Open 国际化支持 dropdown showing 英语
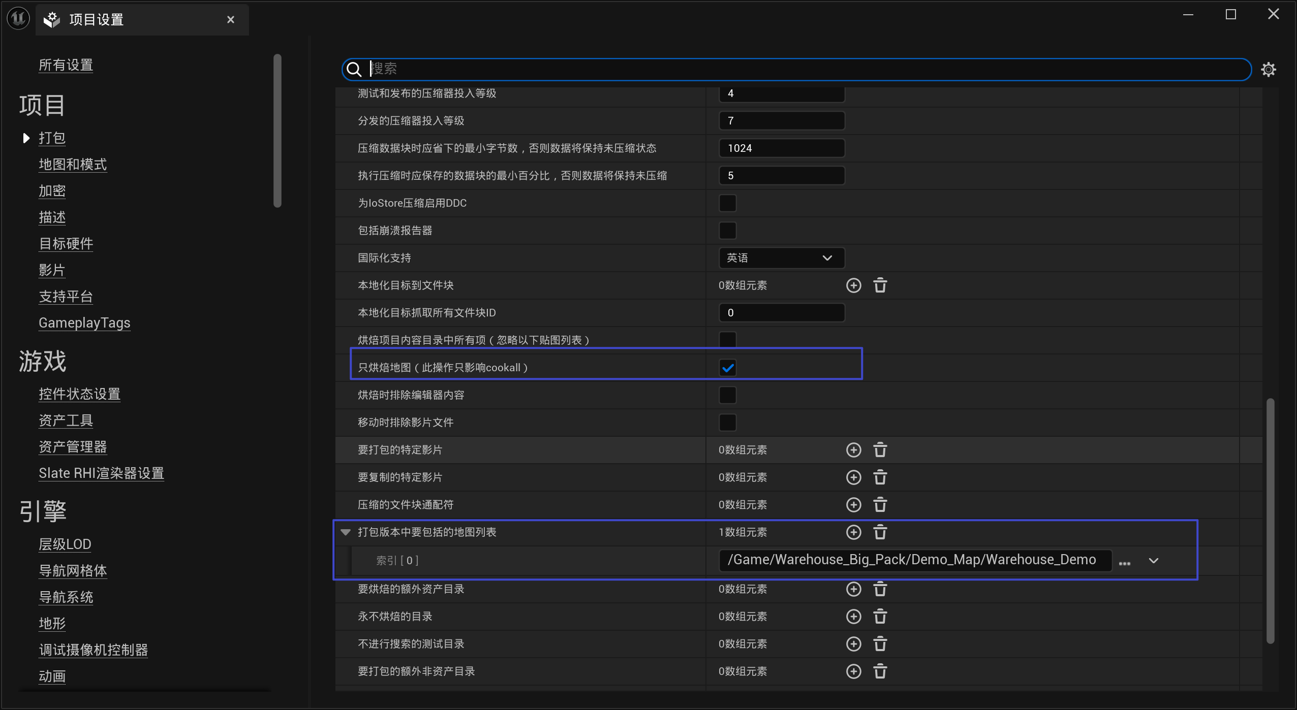Screen dimensions: 1297x710 pos(781,258)
